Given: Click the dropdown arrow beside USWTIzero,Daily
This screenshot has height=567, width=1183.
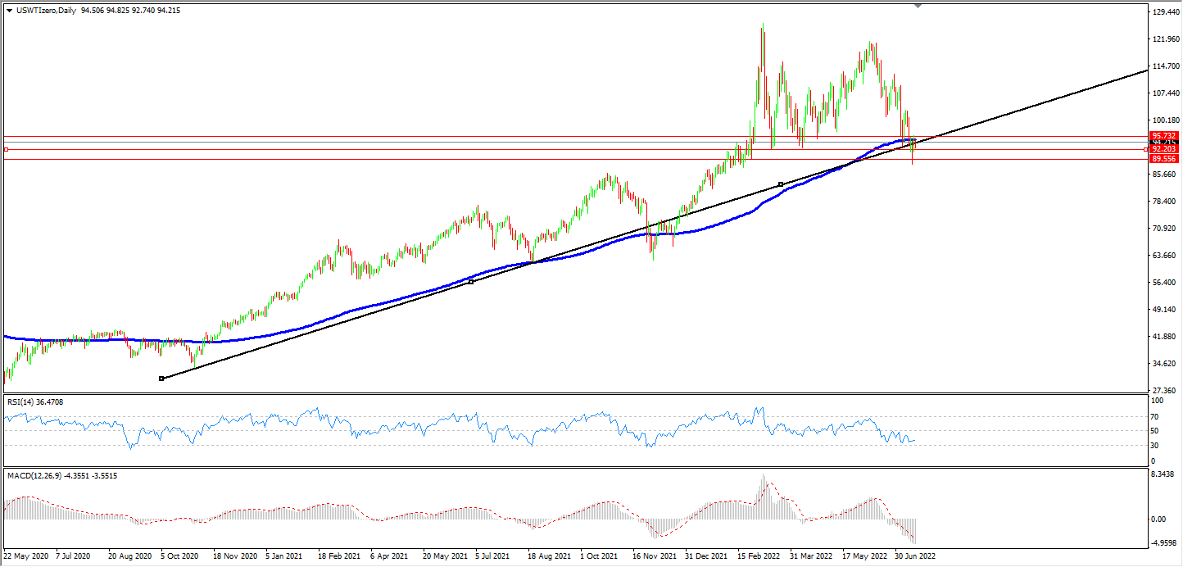Looking at the screenshot, I should coord(9,11).
